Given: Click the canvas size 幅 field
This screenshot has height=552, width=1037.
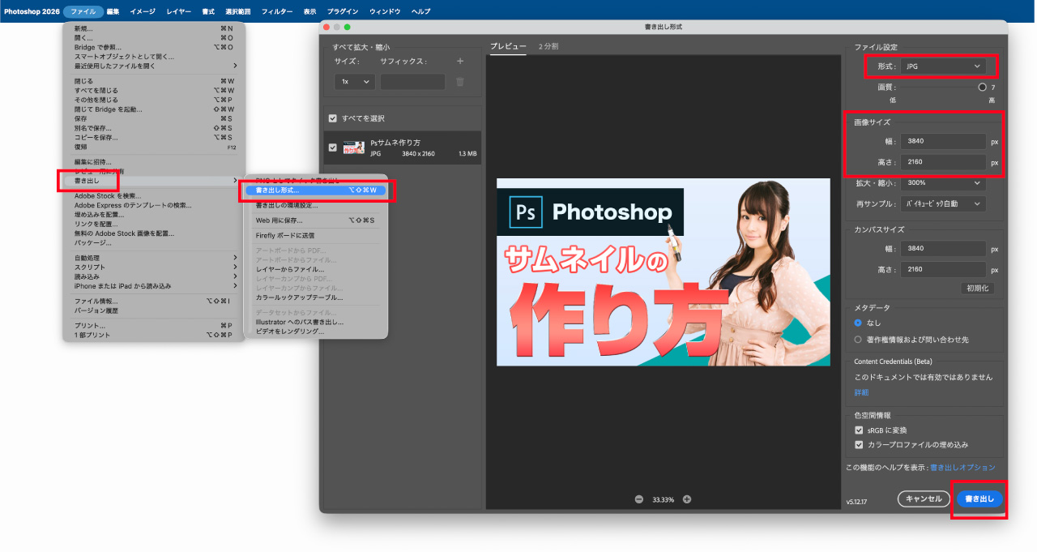Looking at the screenshot, I should click(x=943, y=249).
